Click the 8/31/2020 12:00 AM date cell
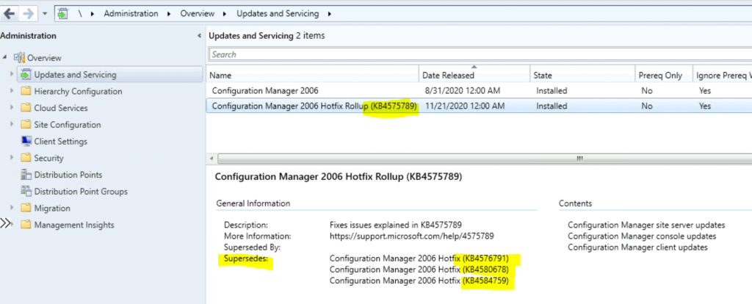The height and width of the screenshot is (304, 752). coord(461,90)
